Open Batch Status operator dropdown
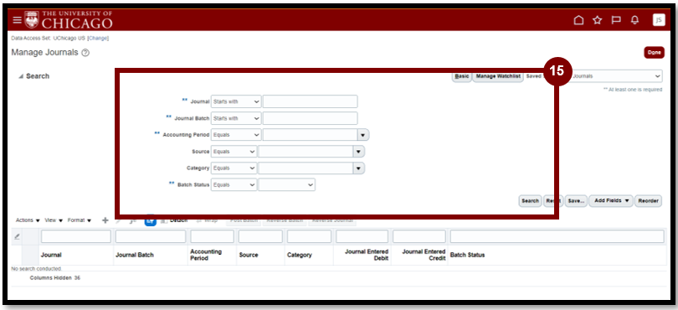 point(234,184)
